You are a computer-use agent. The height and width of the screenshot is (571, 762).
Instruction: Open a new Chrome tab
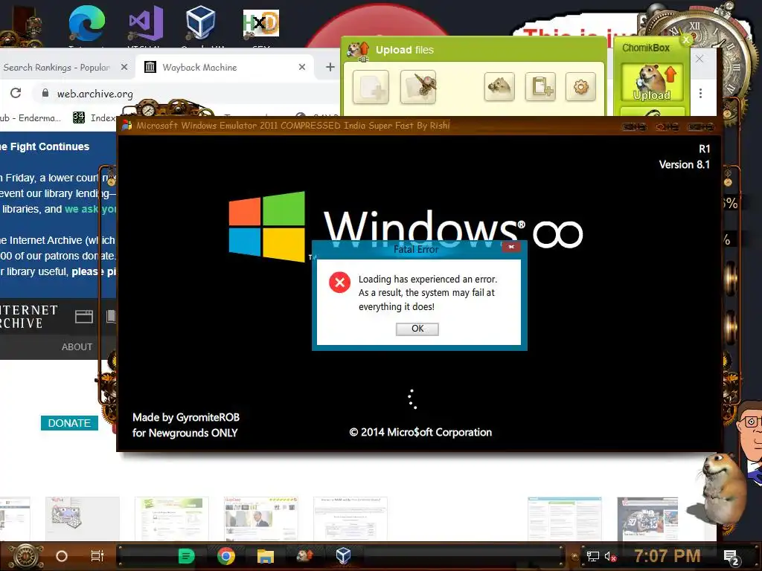click(x=330, y=67)
